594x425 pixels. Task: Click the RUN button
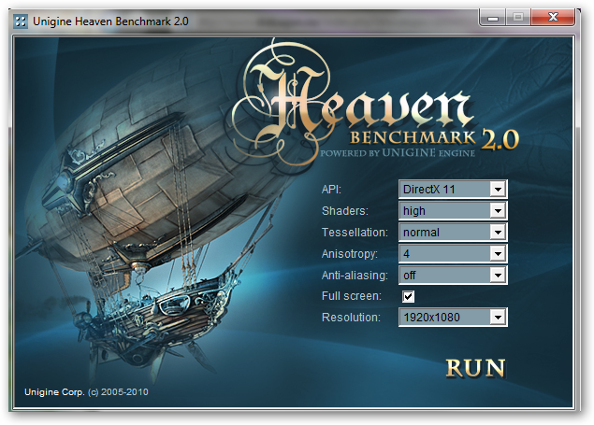click(475, 368)
